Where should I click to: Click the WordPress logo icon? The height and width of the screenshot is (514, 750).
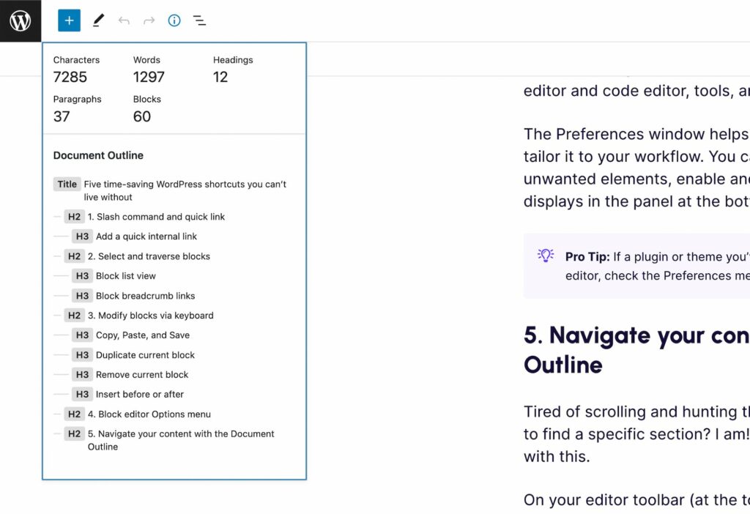(x=20, y=21)
